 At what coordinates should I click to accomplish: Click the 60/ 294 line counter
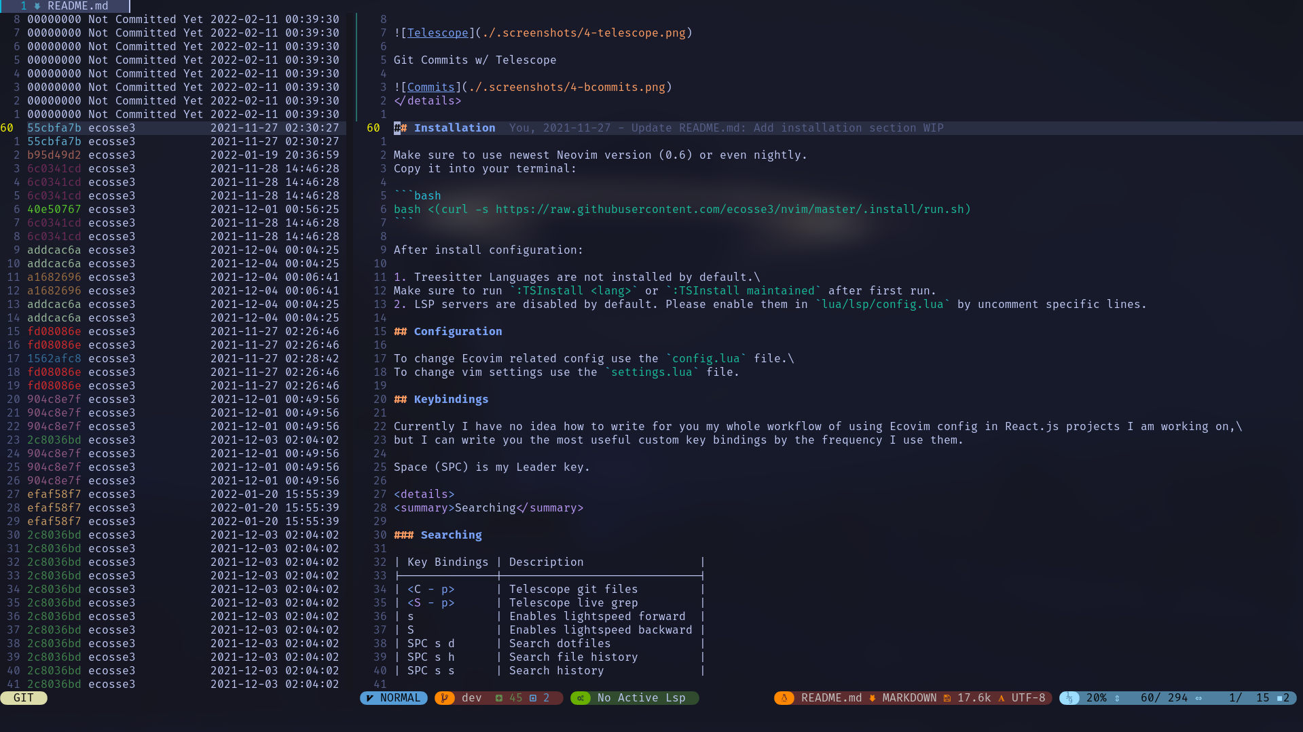tap(1164, 698)
